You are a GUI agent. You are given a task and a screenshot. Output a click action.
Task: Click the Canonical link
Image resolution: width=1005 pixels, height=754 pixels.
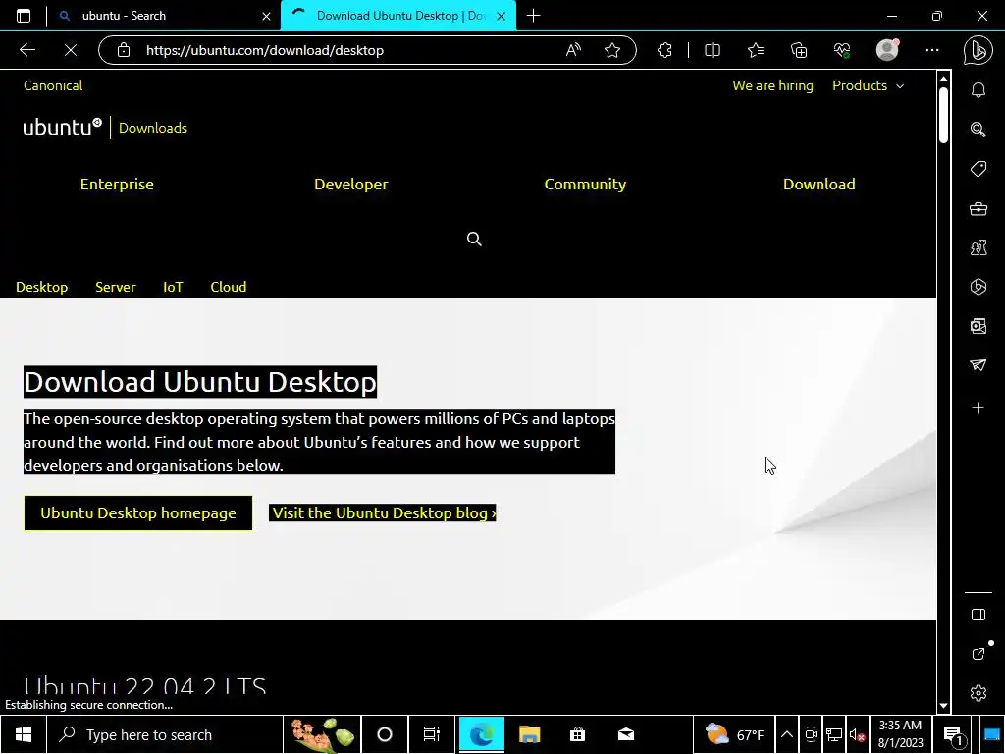coord(53,86)
